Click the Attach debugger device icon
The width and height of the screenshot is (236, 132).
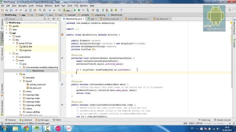88,10
